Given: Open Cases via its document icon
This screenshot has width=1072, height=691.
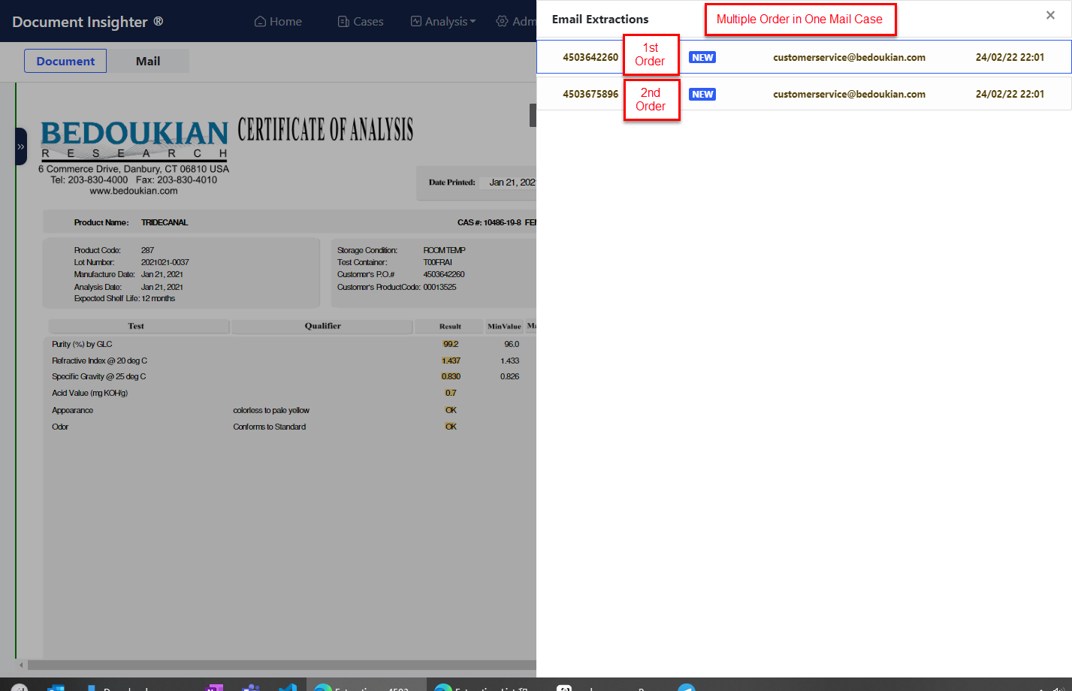Looking at the screenshot, I should [343, 22].
